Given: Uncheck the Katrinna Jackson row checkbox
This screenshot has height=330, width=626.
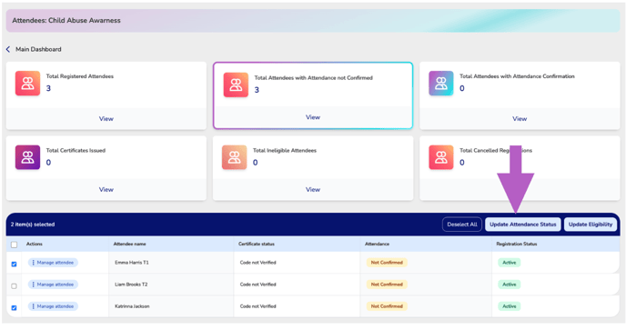Looking at the screenshot, I should (14, 307).
